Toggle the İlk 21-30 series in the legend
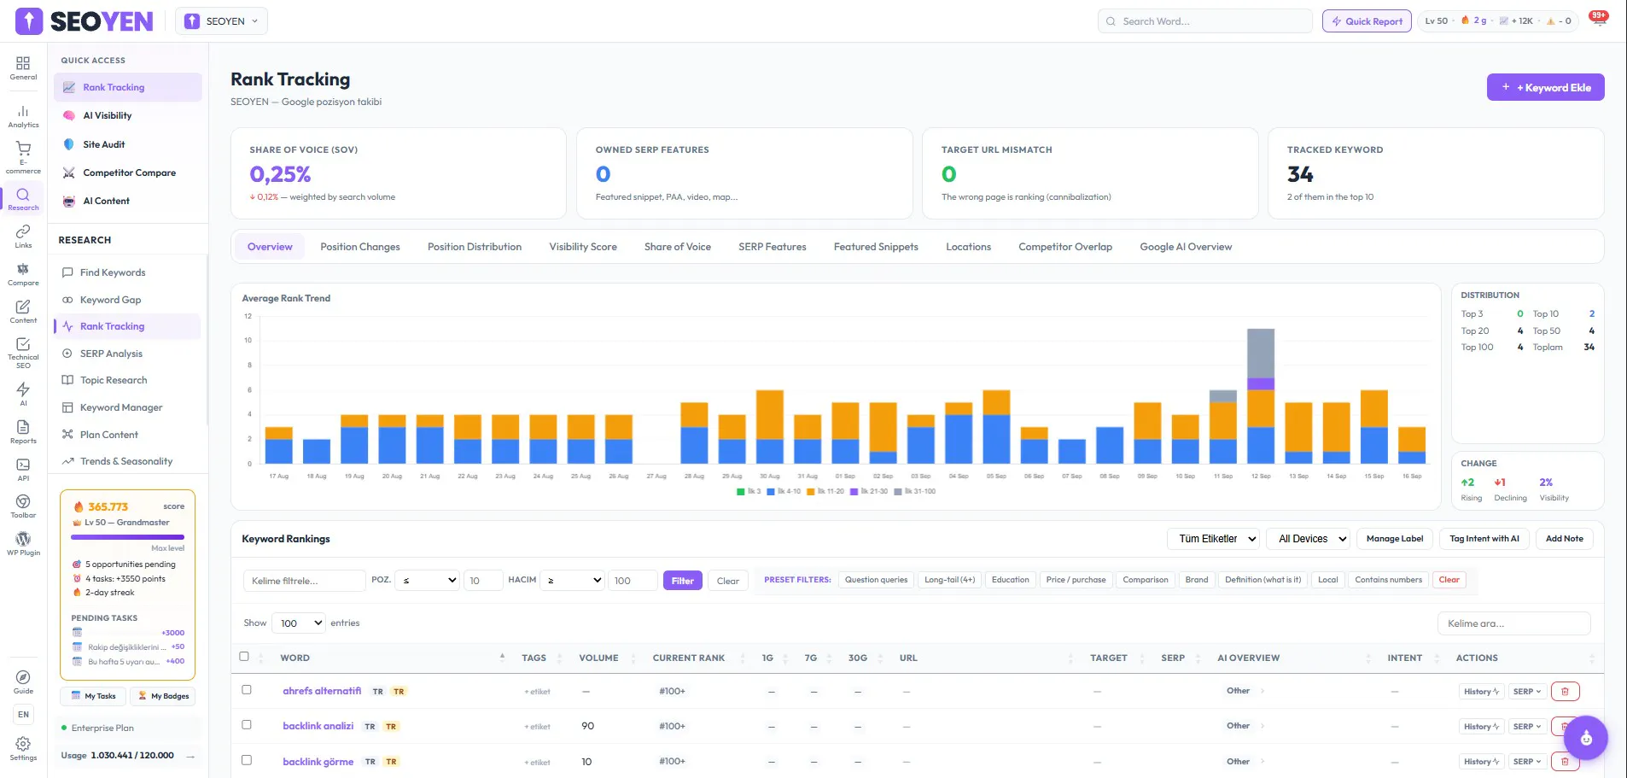 click(x=869, y=491)
